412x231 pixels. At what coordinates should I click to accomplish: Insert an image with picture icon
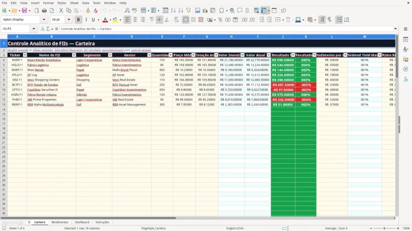click(198, 10)
